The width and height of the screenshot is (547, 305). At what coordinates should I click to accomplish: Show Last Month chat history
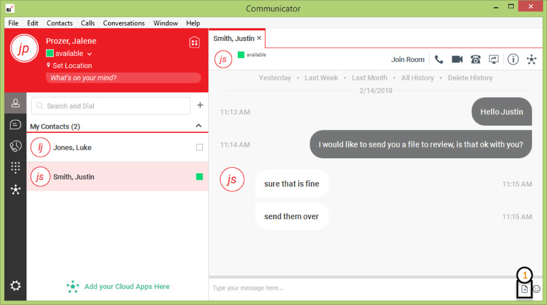click(x=370, y=77)
